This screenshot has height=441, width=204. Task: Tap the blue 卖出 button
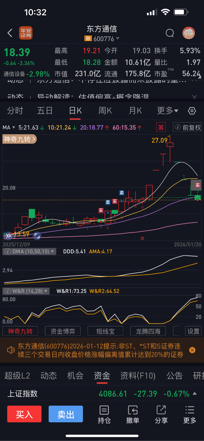(66, 414)
